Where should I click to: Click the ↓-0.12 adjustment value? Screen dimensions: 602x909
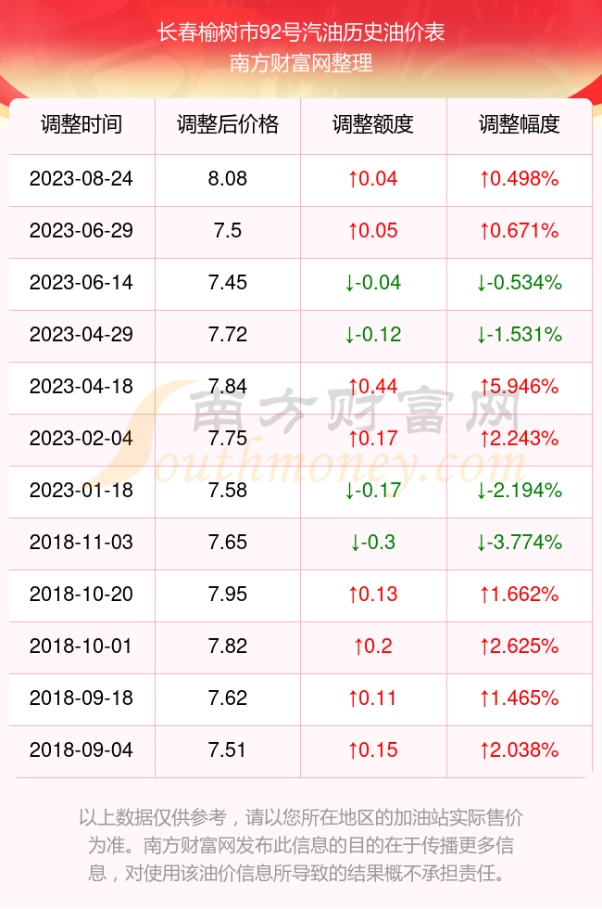click(x=373, y=335)
